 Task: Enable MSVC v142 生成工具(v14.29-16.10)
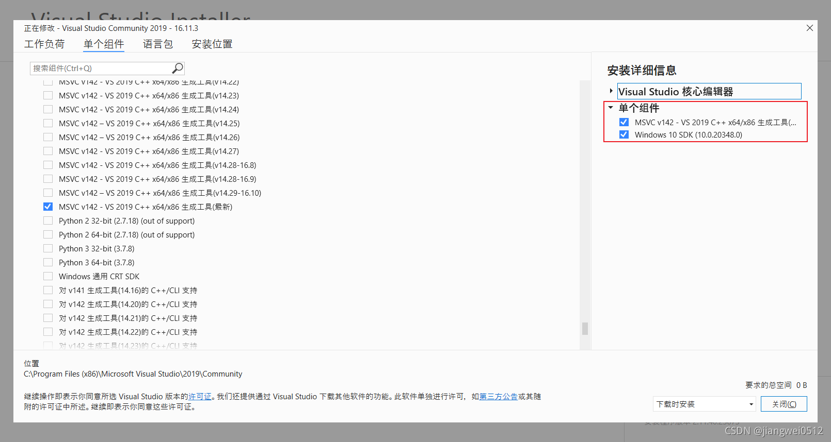point(48,193)
